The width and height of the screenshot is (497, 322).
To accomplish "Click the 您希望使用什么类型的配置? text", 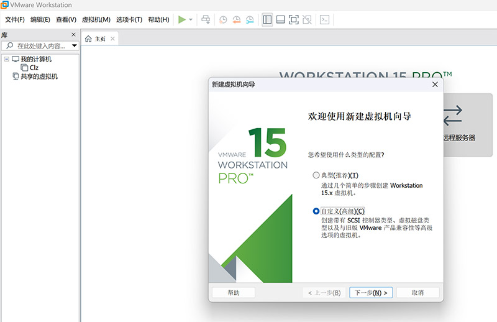I will (346, 155).
